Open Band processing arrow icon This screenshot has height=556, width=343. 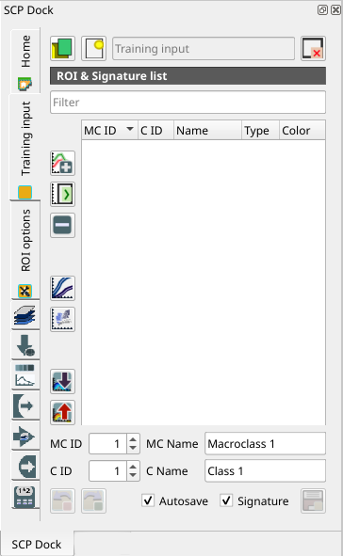tap(25, 436)
